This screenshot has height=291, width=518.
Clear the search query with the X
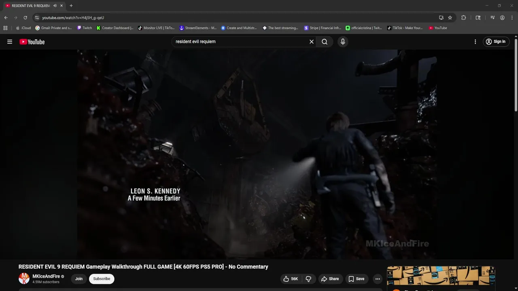[x=312, y=42]
